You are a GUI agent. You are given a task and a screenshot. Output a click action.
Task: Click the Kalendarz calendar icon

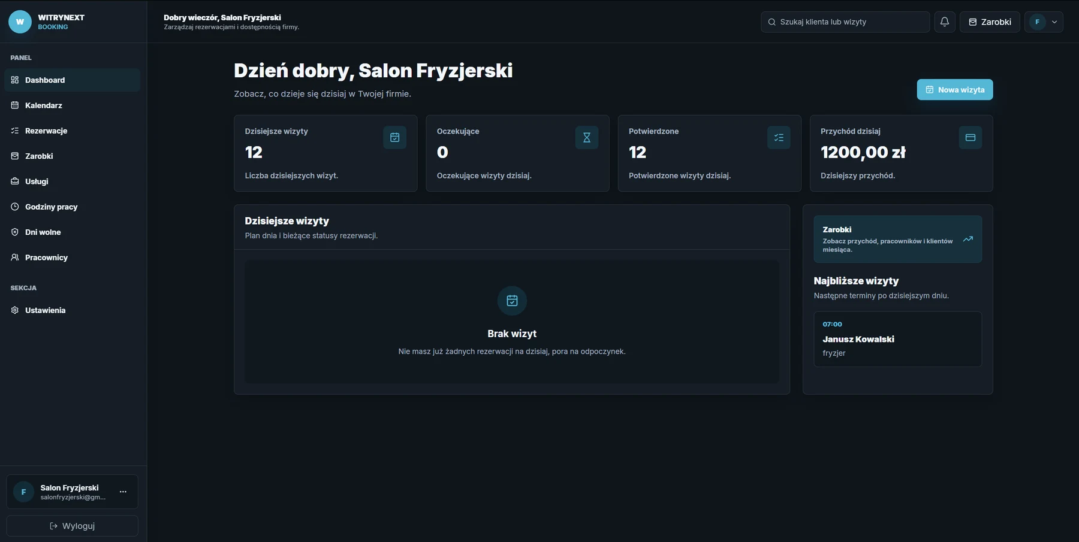[x=15, y=105]
